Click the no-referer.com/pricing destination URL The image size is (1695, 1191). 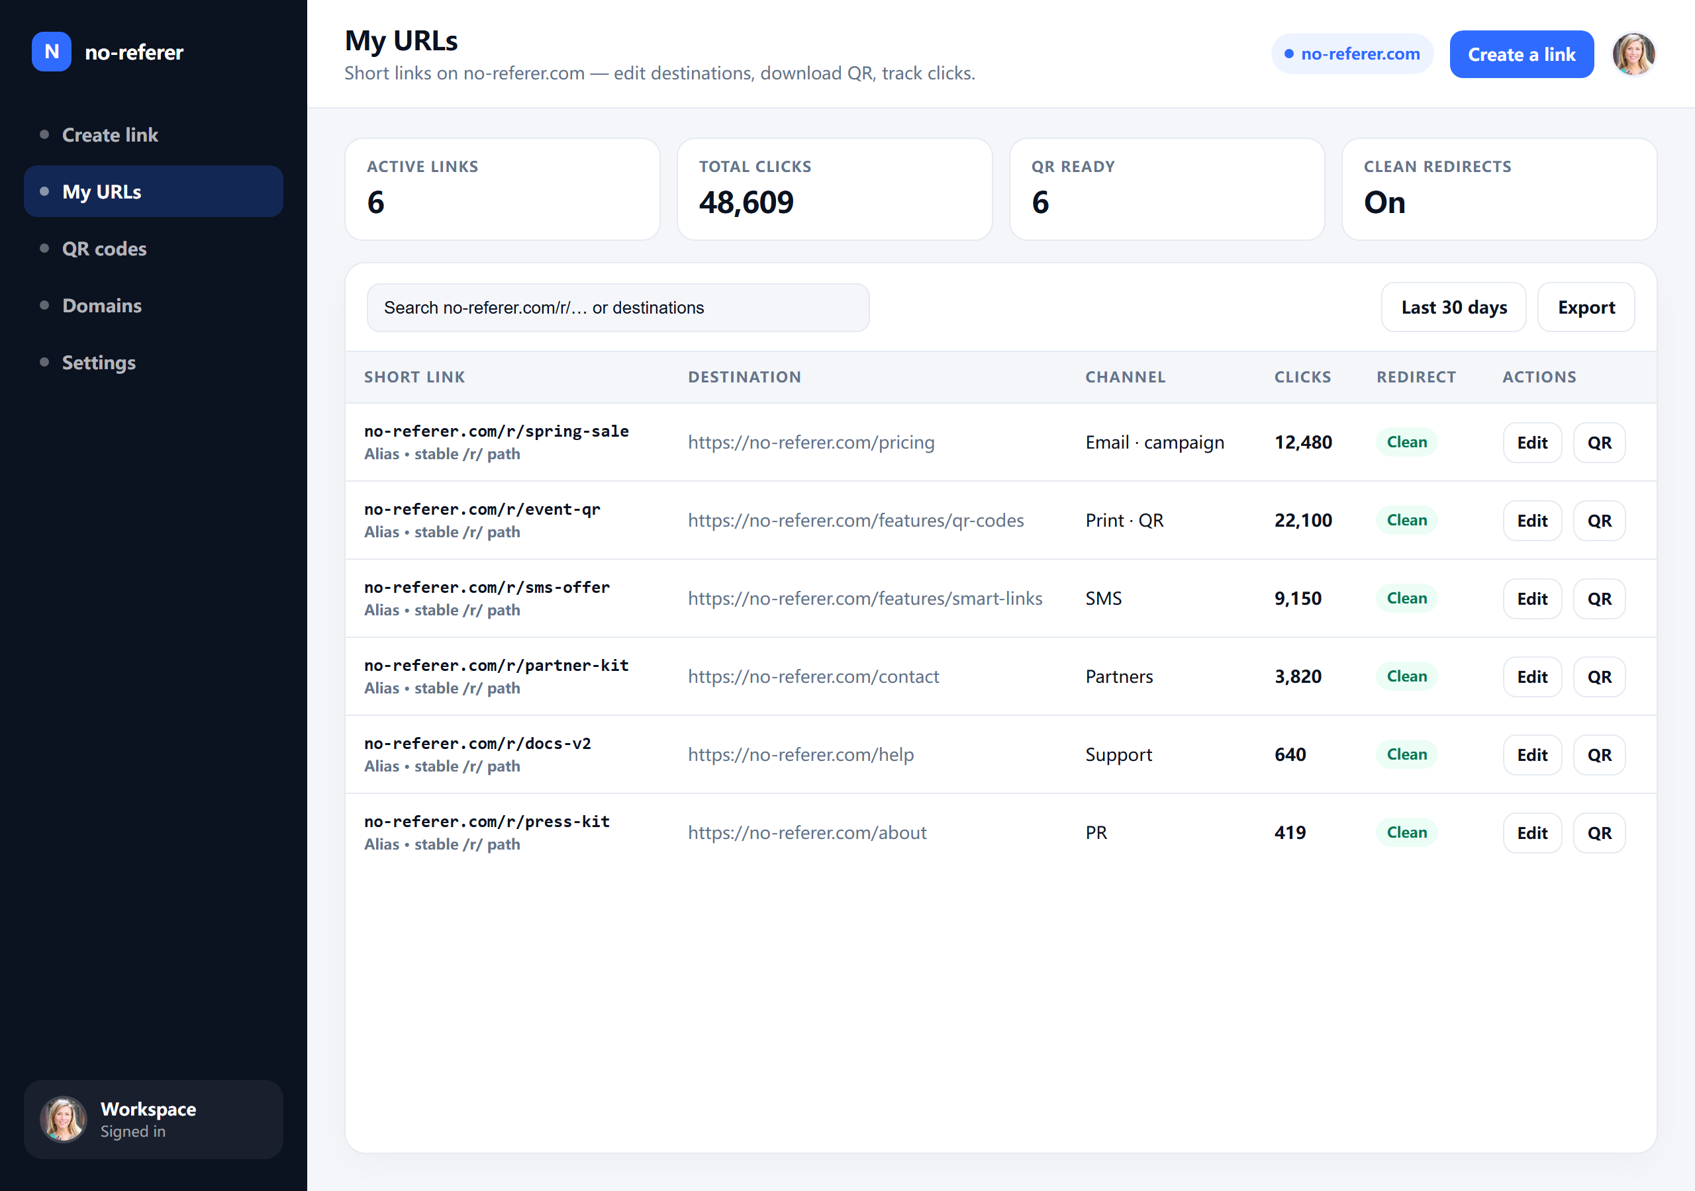pos(810,442)
